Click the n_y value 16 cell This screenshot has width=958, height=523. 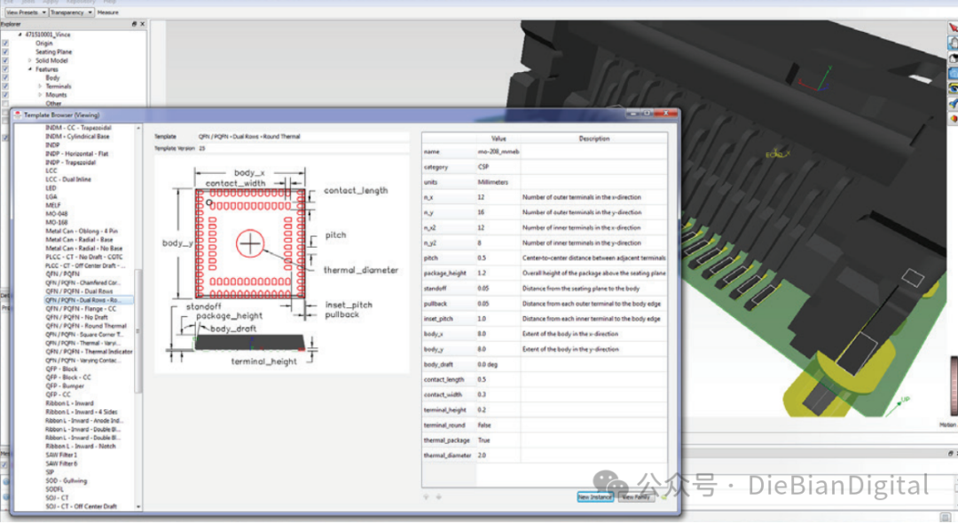(498, 212)
